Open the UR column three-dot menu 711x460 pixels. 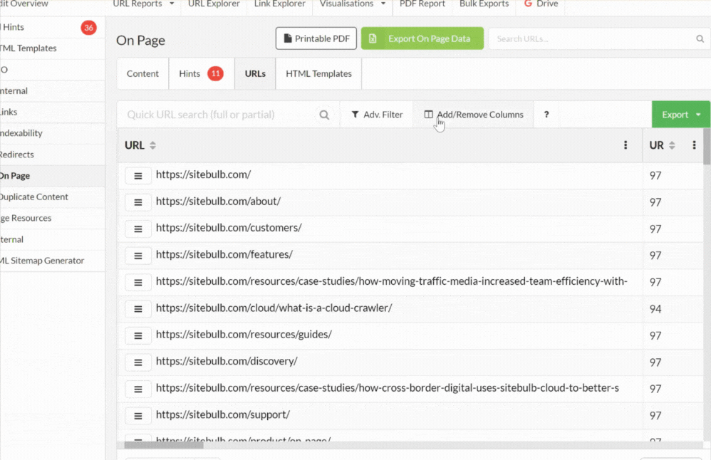(x=694, y=145)
